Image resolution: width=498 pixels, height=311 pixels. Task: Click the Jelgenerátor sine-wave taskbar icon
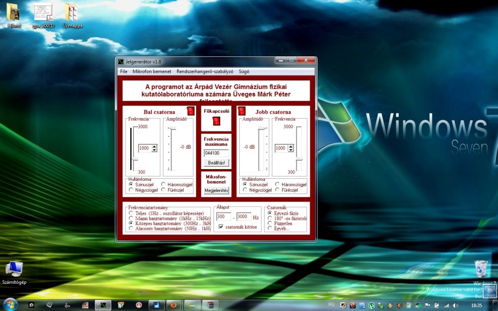pyautogui.click(x=103, y=305)
